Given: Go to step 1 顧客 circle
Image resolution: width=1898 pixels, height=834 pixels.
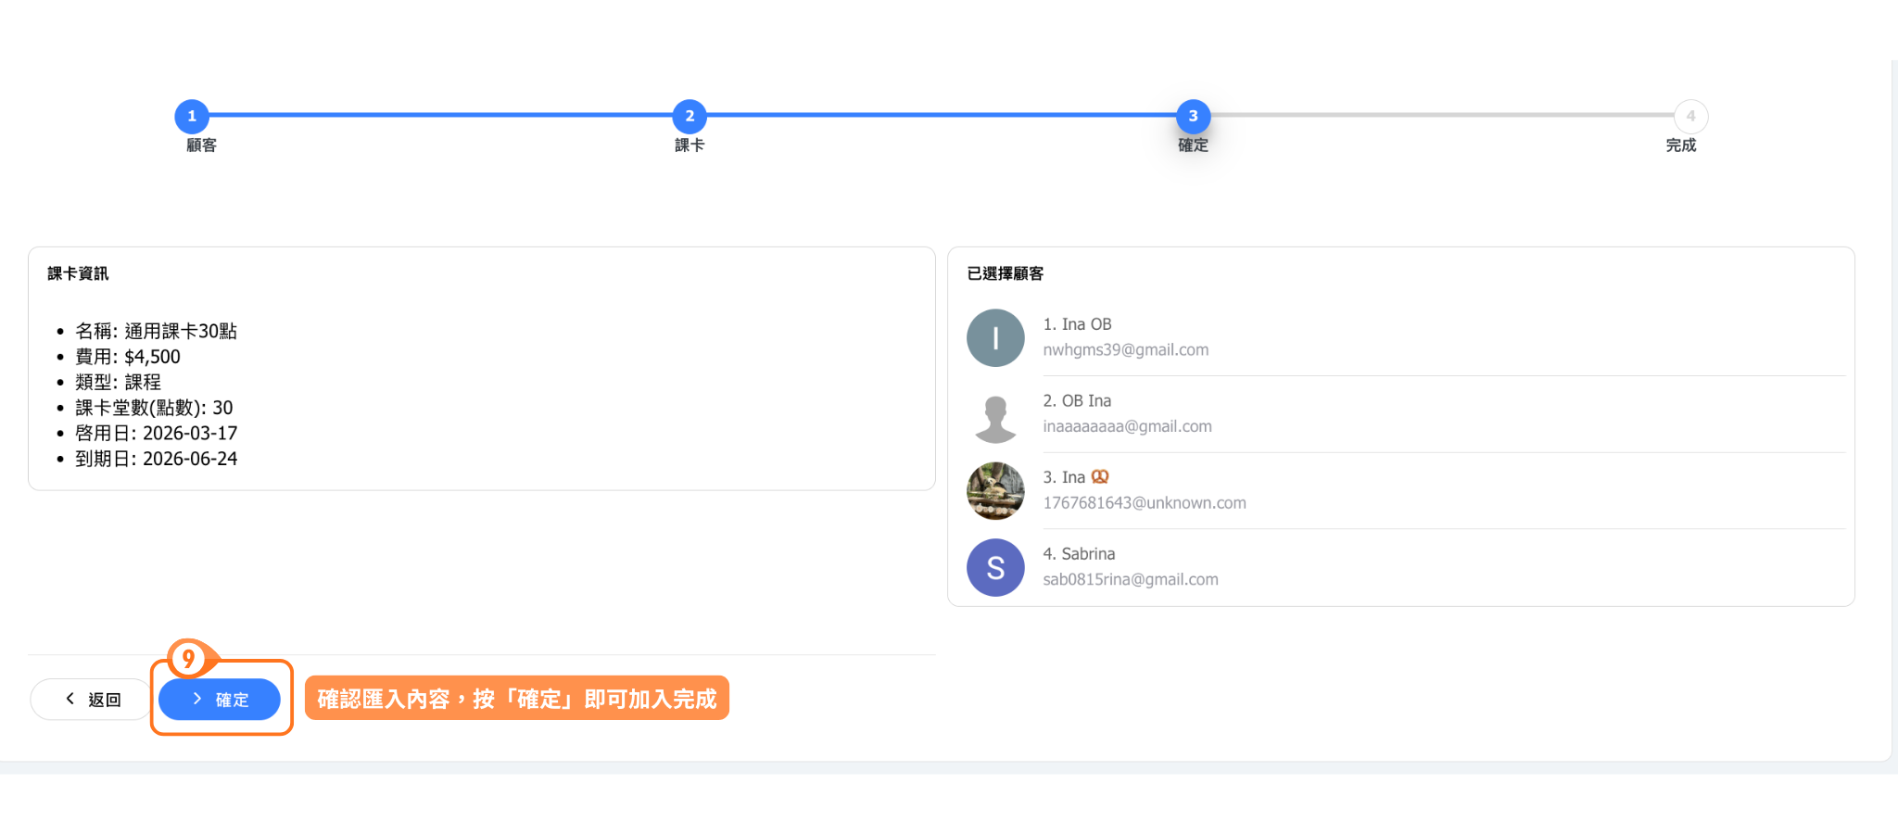Looking at the screenshot, I should (192, 117).
